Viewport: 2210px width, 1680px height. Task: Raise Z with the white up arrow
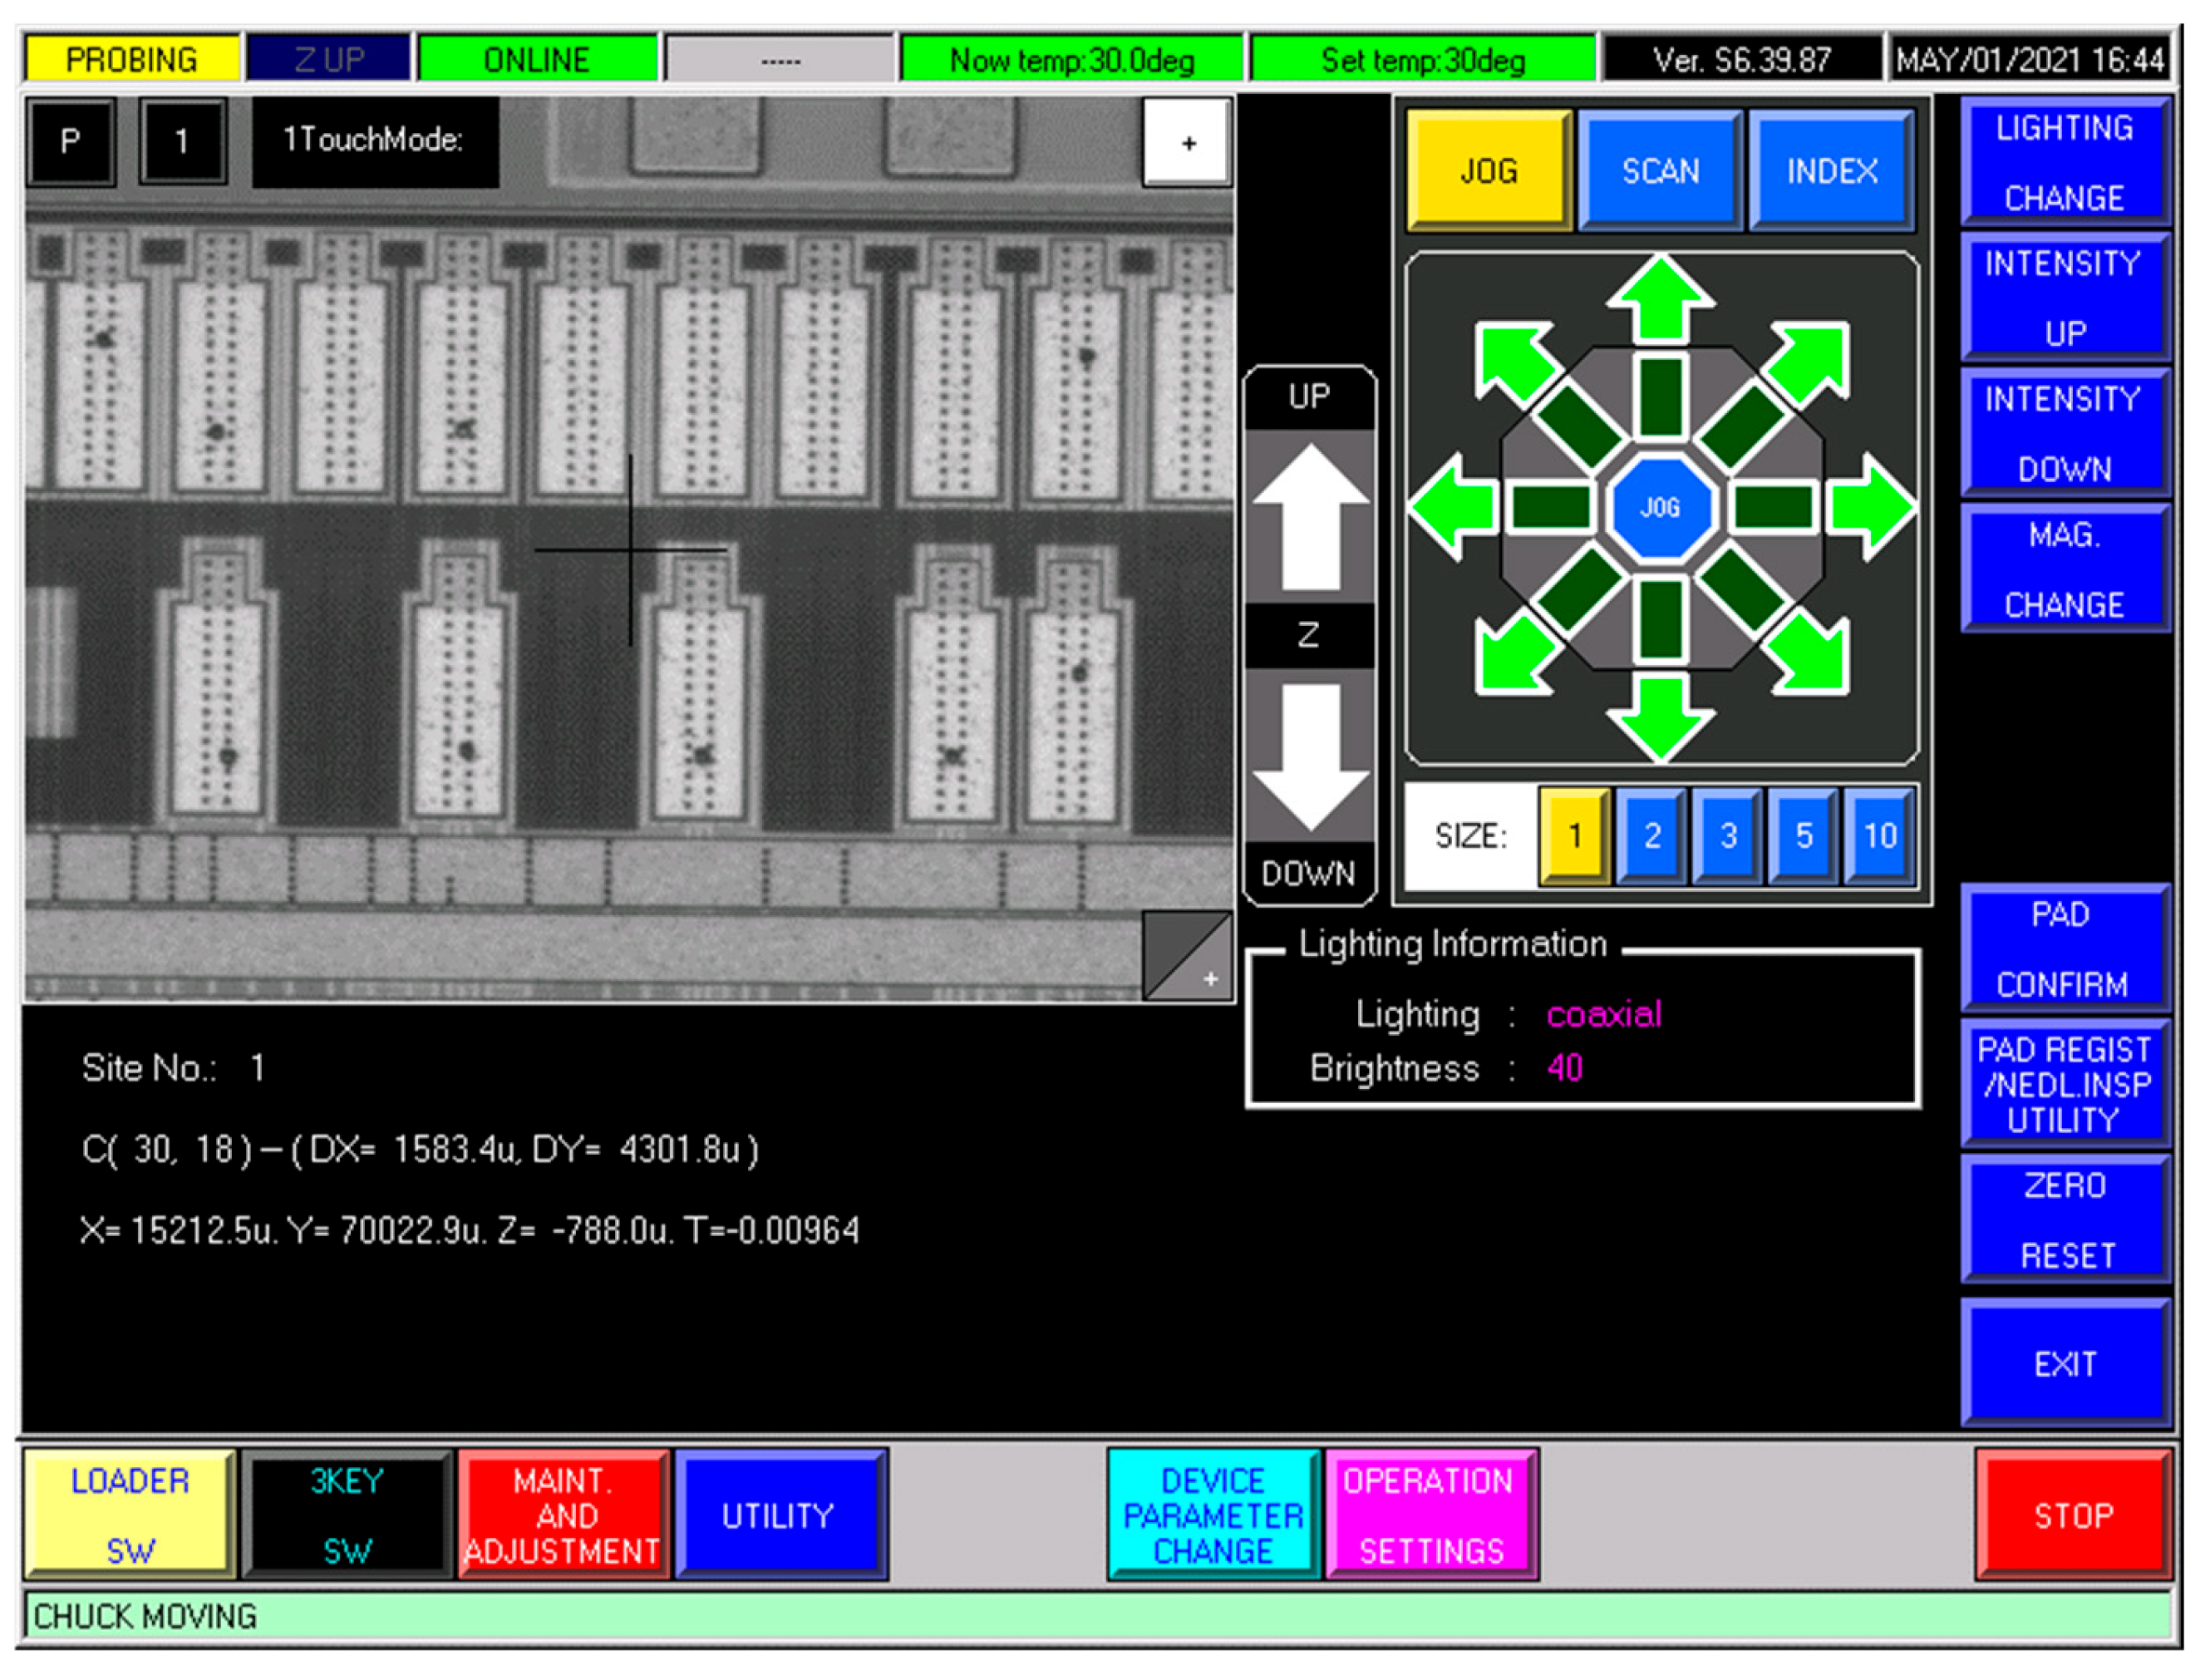pos(1311,517)
